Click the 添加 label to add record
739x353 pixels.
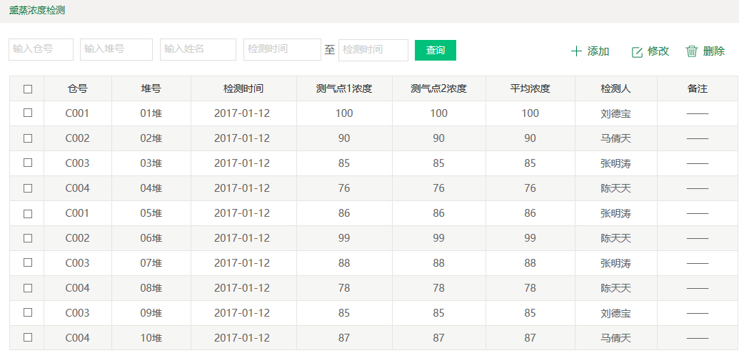pyautogui.click(x=598, y=51)
